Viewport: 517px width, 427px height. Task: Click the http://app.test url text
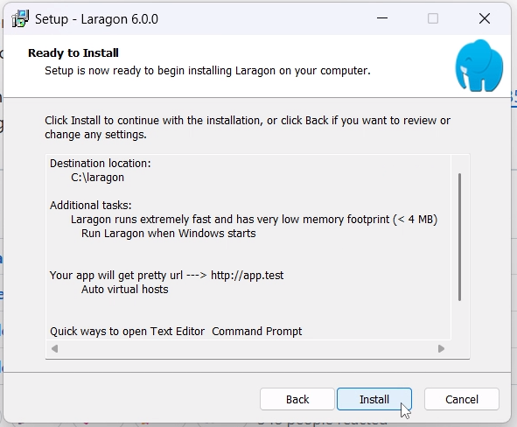click(x=247, y=276)
